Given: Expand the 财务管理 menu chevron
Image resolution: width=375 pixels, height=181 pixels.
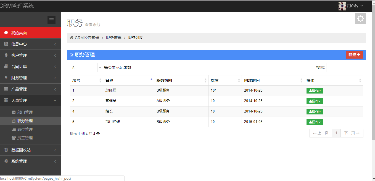Looking at the screenshot, I should tap(55, 78).
